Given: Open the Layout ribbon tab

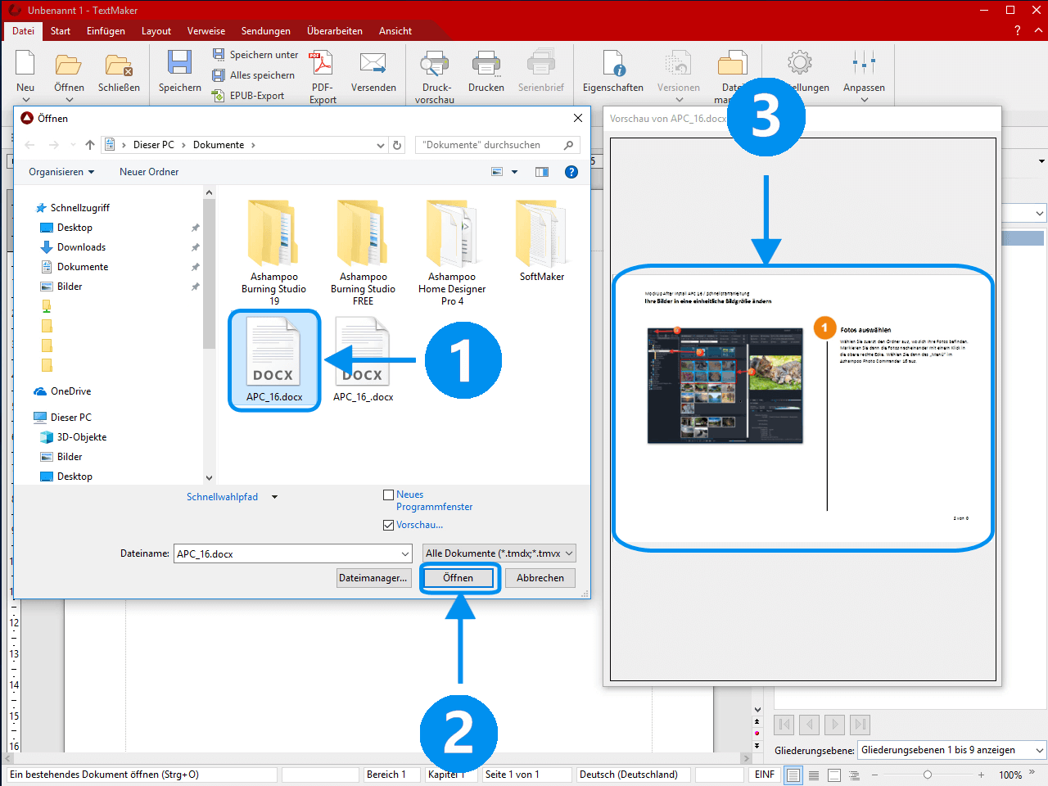Looking at the screenshot, I should [x=156, y=31].
